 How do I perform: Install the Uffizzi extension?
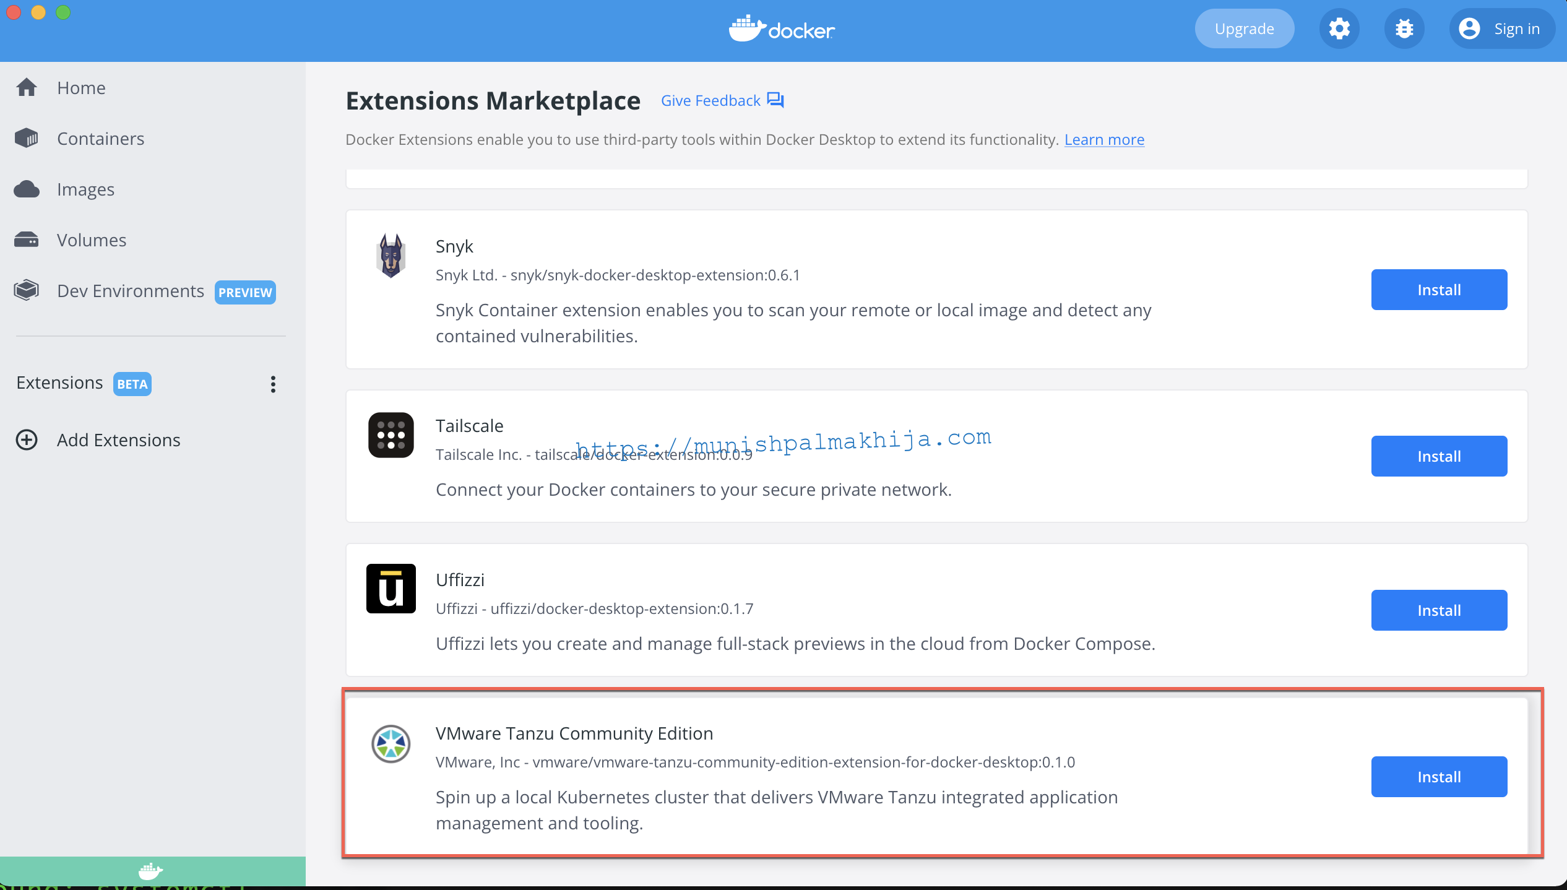1439,610
